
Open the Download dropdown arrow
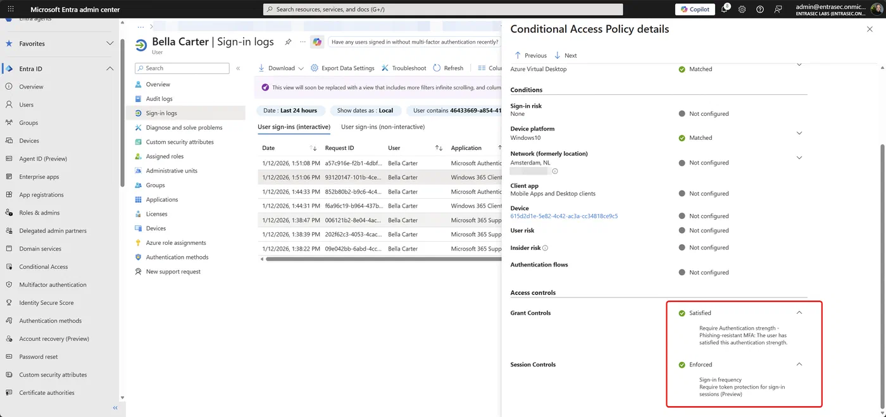tap(301, 68)
